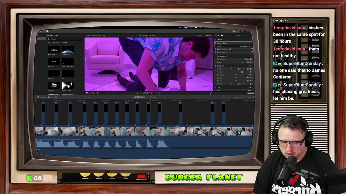Toggle video skimming in timeline
The image size is (346, 194).
click(238, 97)
